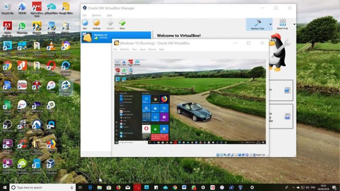340x191 pixels.
Task: Click the Opera tile in guest Start menu
Action: click(146, 129)
